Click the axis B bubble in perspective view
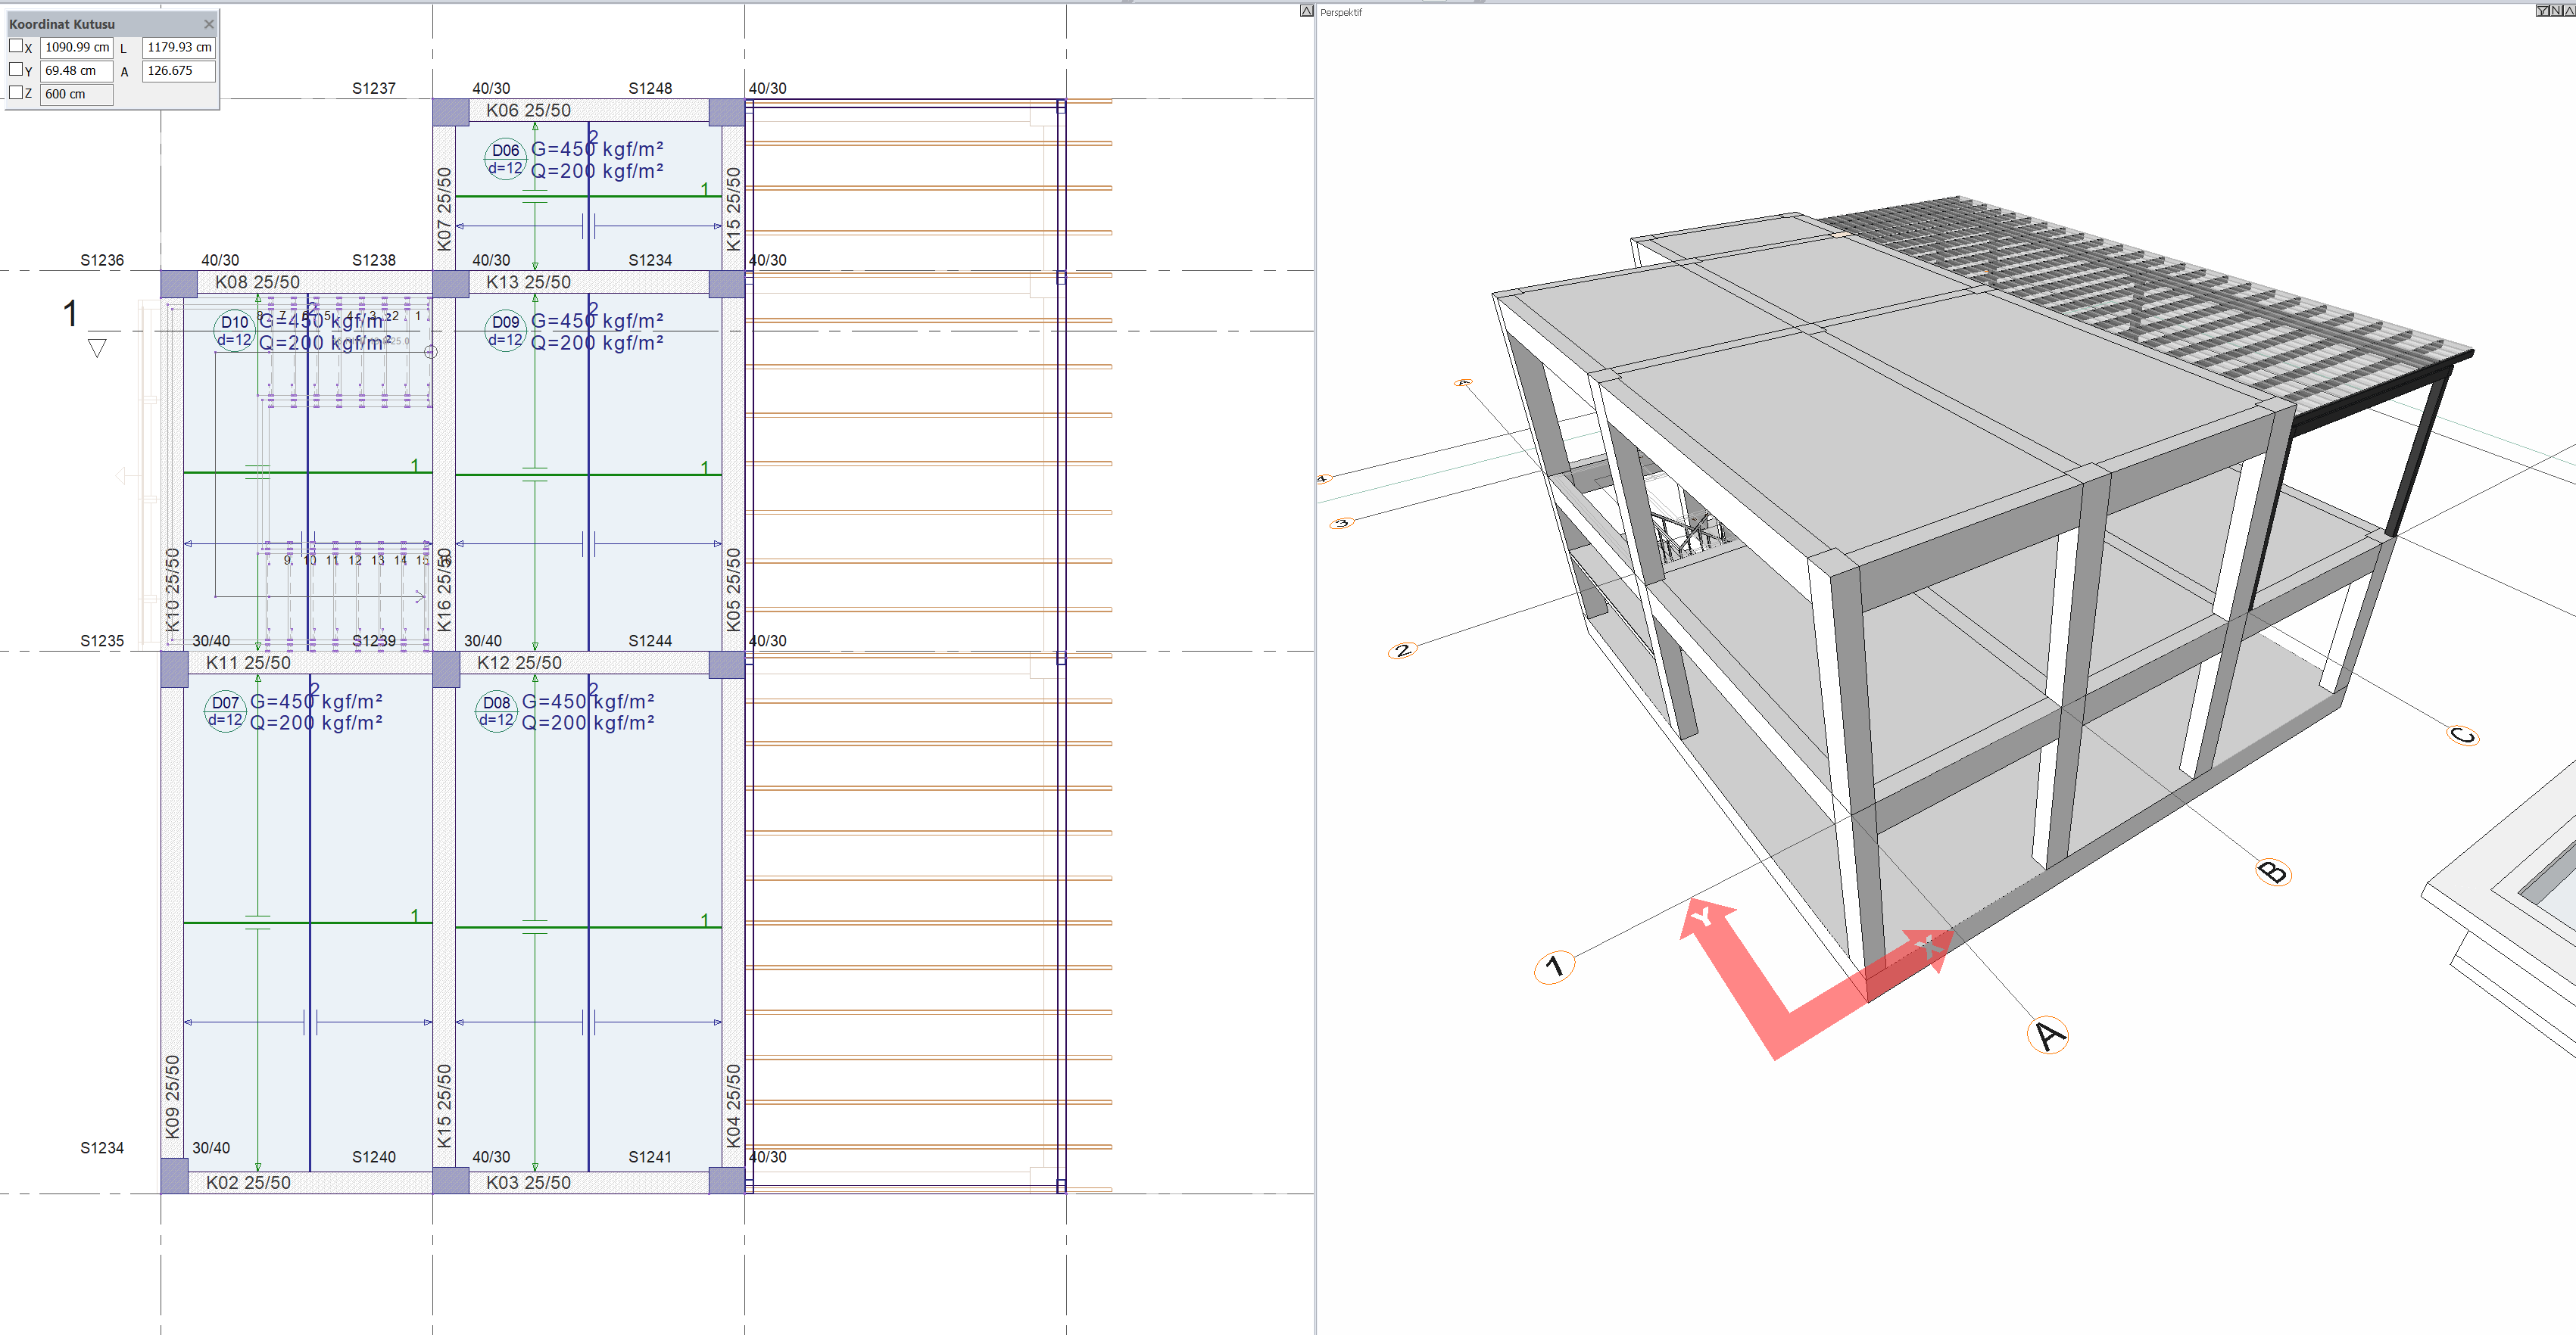 coord(2273,871)
